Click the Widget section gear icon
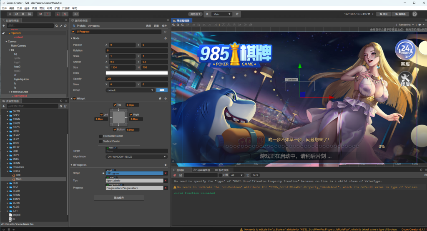Screen dimensions: 427x231 click(x=165, y=99)
